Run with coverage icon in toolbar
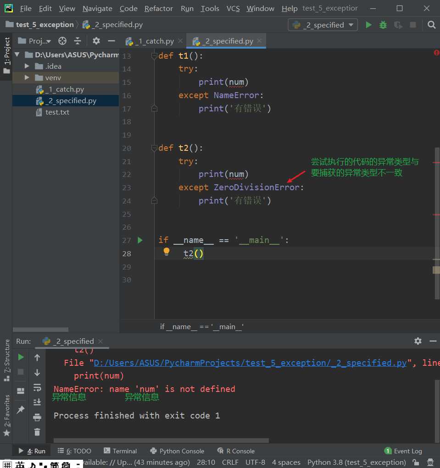Image resolution: width=440 pixels, height=468 pixels. coord(398,25)
